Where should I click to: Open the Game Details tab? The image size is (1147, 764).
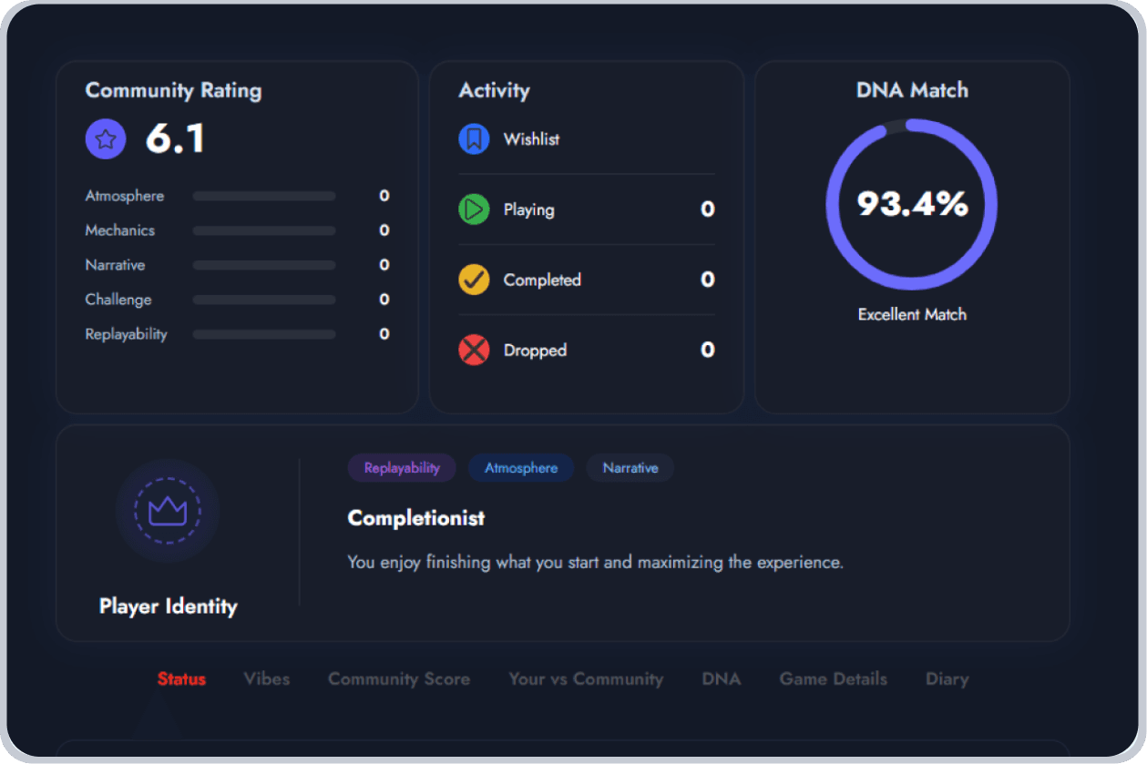click(x=834, y=679)
